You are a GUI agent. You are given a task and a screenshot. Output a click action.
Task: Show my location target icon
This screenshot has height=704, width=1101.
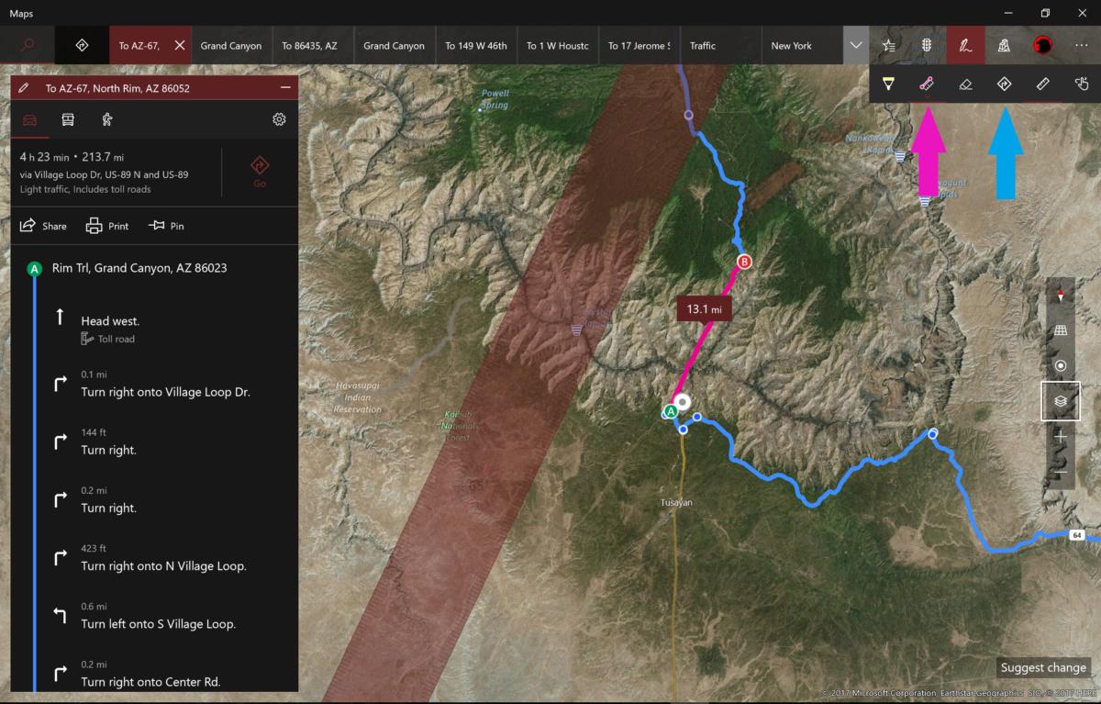tap(1061, 365)
